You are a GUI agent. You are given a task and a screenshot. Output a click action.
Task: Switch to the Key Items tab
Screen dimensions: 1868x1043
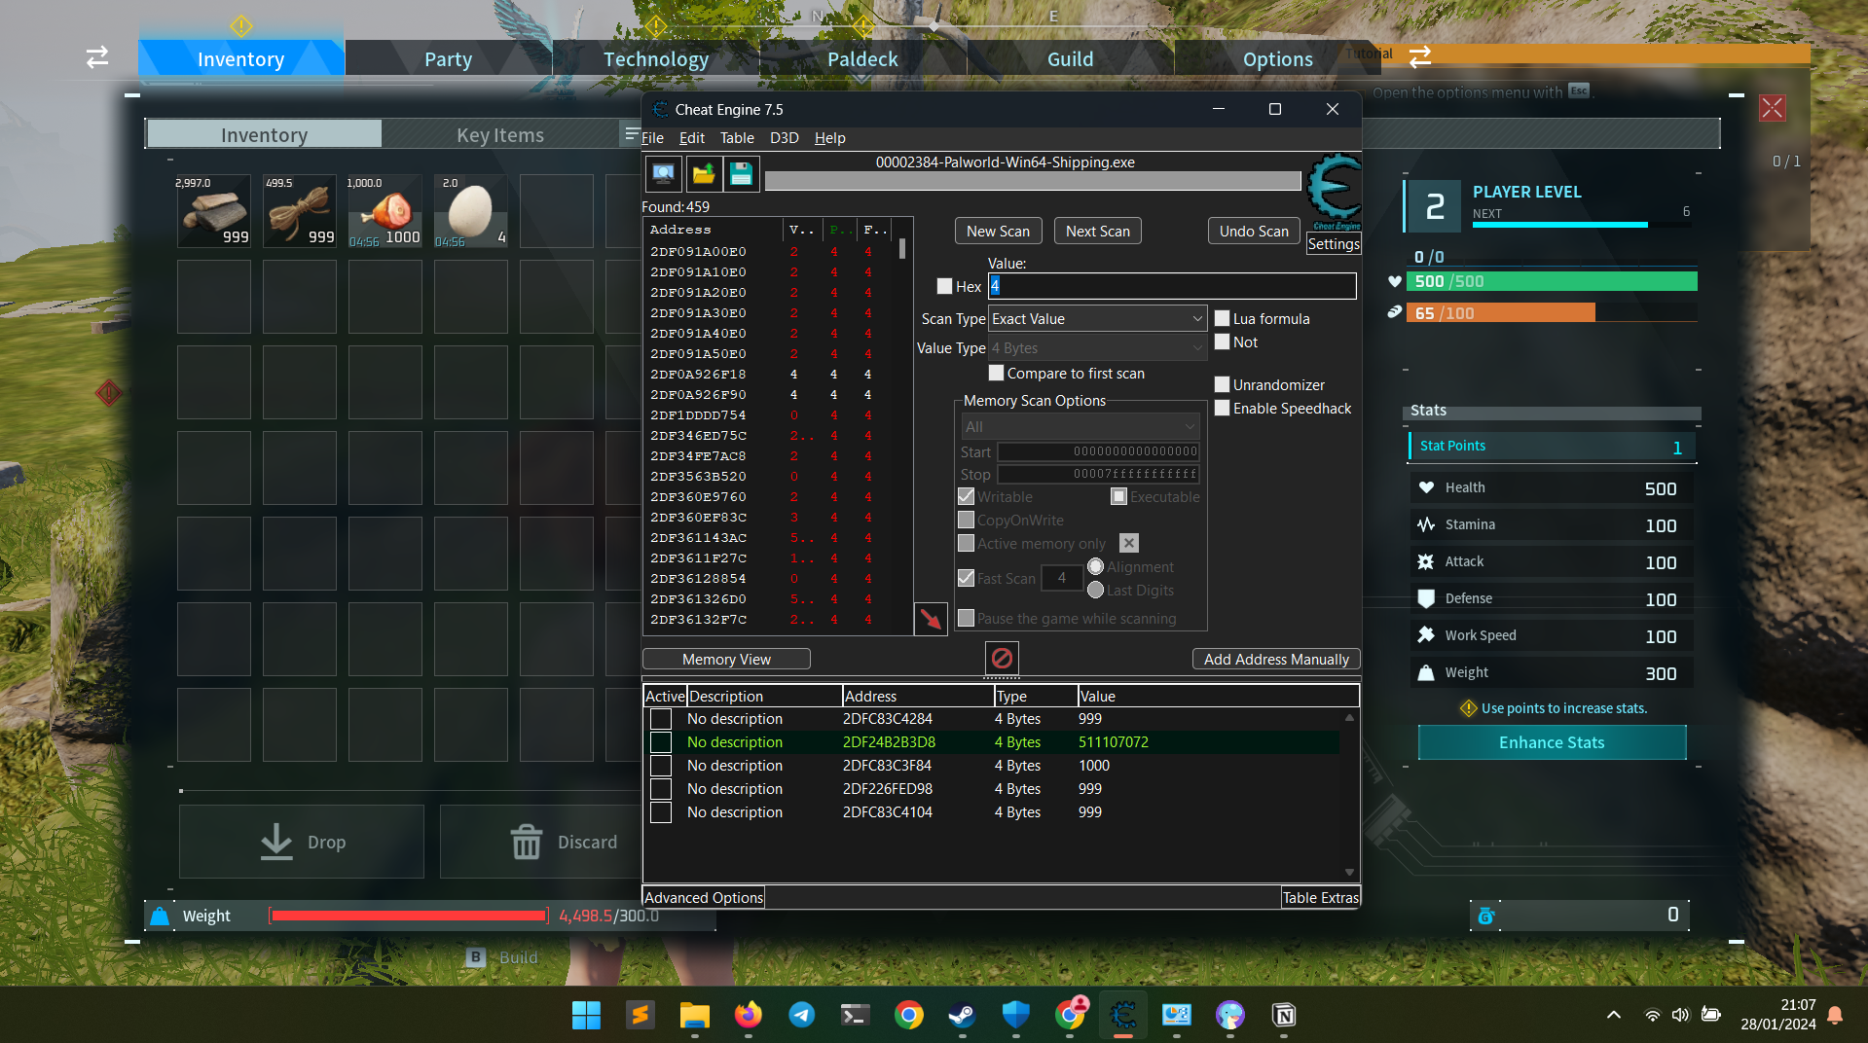click(500, 134)
